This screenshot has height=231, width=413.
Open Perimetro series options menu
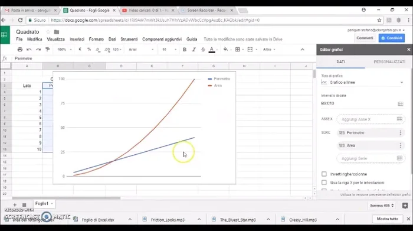(401, 133)
